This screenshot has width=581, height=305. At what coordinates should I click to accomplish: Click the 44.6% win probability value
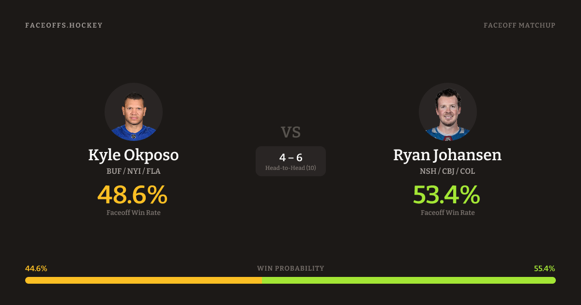point(36,268)
